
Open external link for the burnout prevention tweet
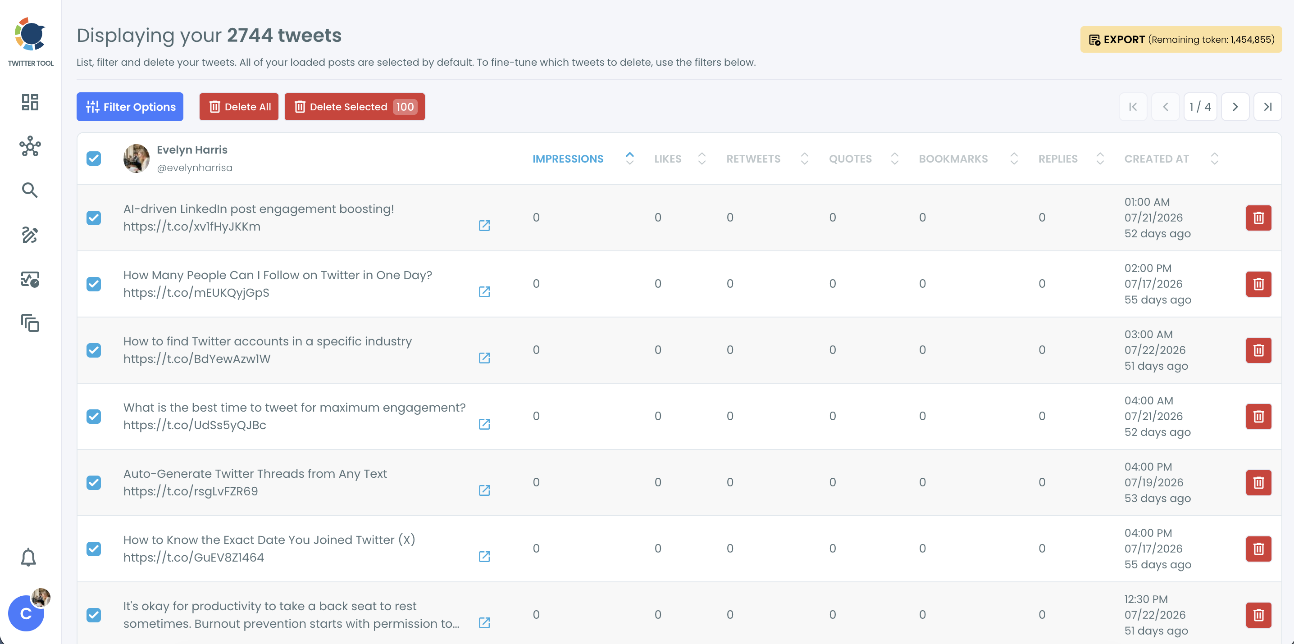tap(484, 623)
